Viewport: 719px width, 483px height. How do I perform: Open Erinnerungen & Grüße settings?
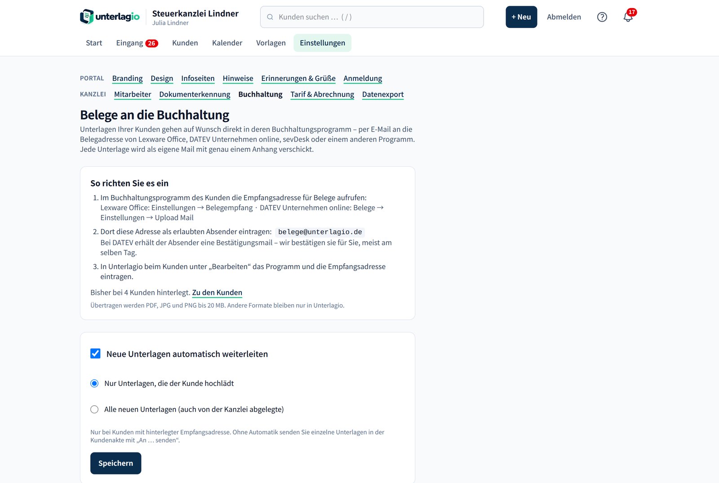(x=298, y=79)
